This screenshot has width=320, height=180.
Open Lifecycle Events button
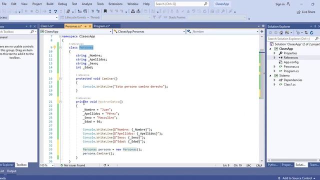tap(74, 17)
